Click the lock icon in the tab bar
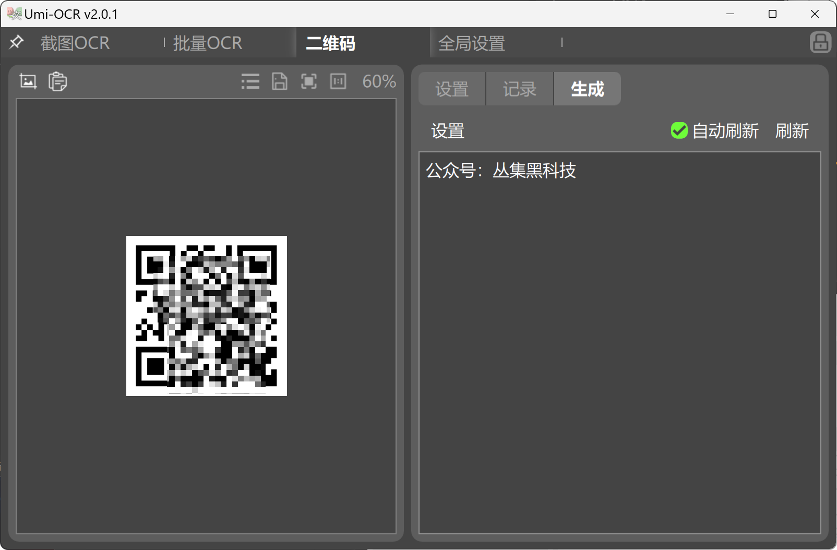This screenshot has height=550, width=837. click(820, 42)
